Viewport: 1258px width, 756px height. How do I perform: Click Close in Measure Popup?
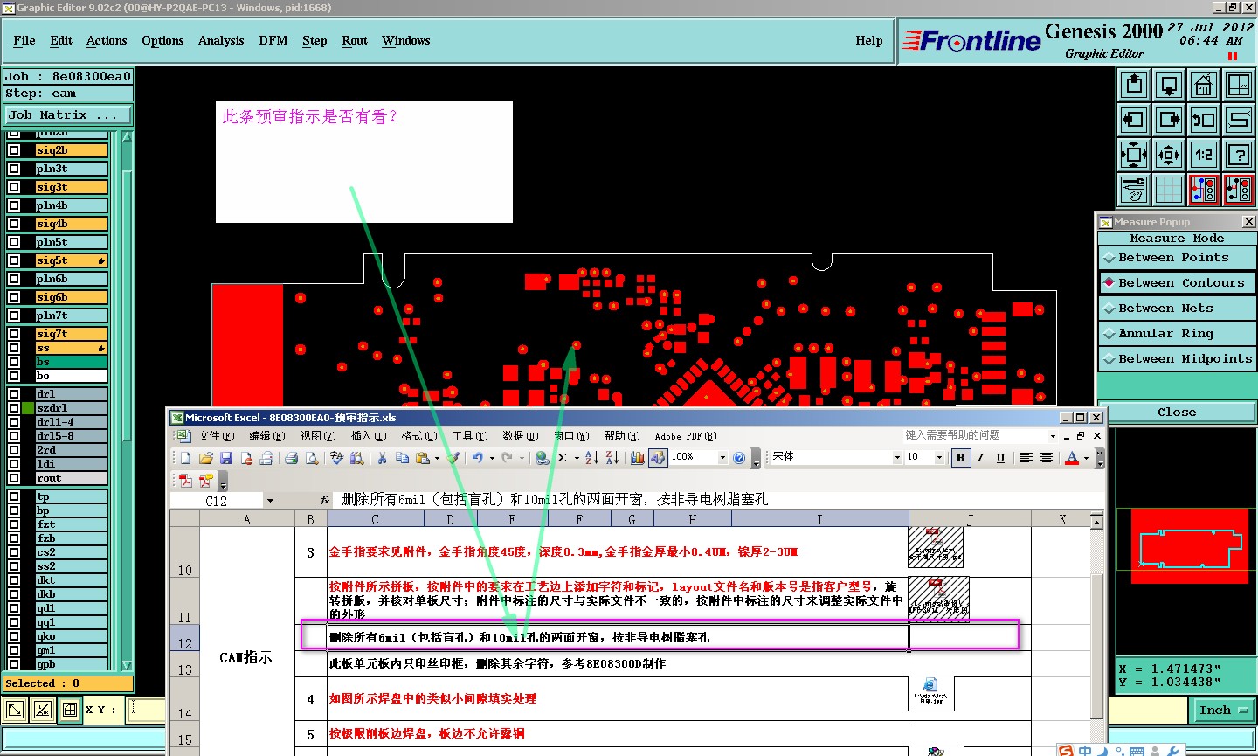click(x=1177, y=413)
